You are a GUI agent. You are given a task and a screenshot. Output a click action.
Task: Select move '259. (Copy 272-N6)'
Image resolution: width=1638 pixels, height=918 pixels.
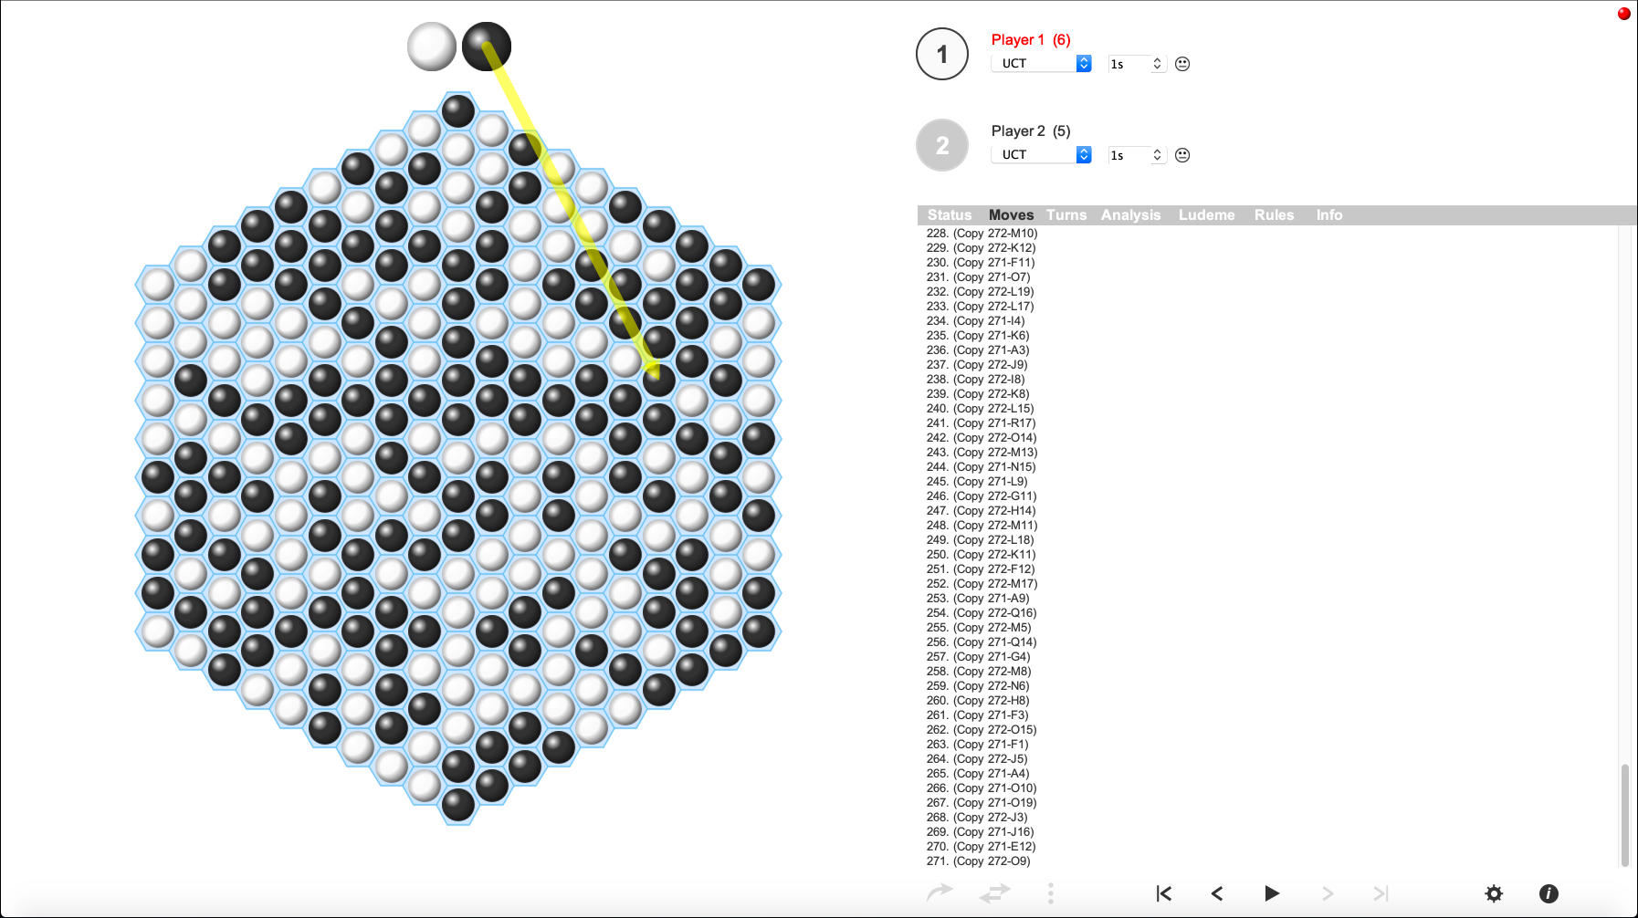tap(978, 686)
